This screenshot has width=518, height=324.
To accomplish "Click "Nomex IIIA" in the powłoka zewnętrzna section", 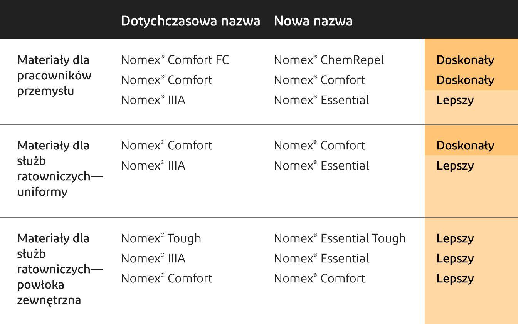I will pos(153,259).
